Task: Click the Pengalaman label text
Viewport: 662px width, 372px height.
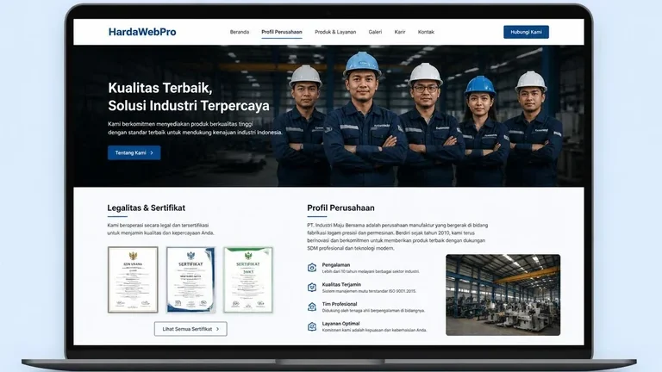Action: coord(336,265)
